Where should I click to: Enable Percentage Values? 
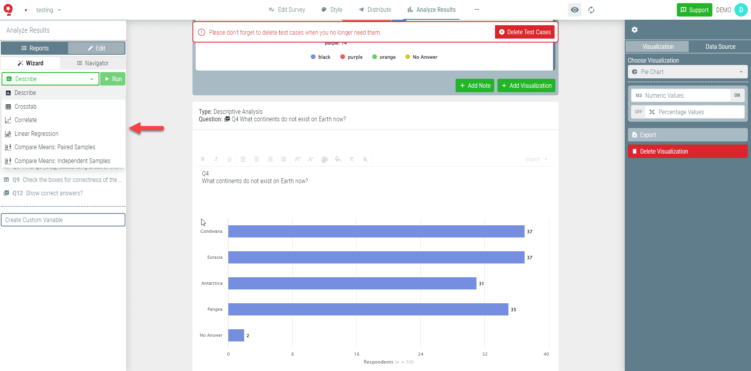point(638,111)
